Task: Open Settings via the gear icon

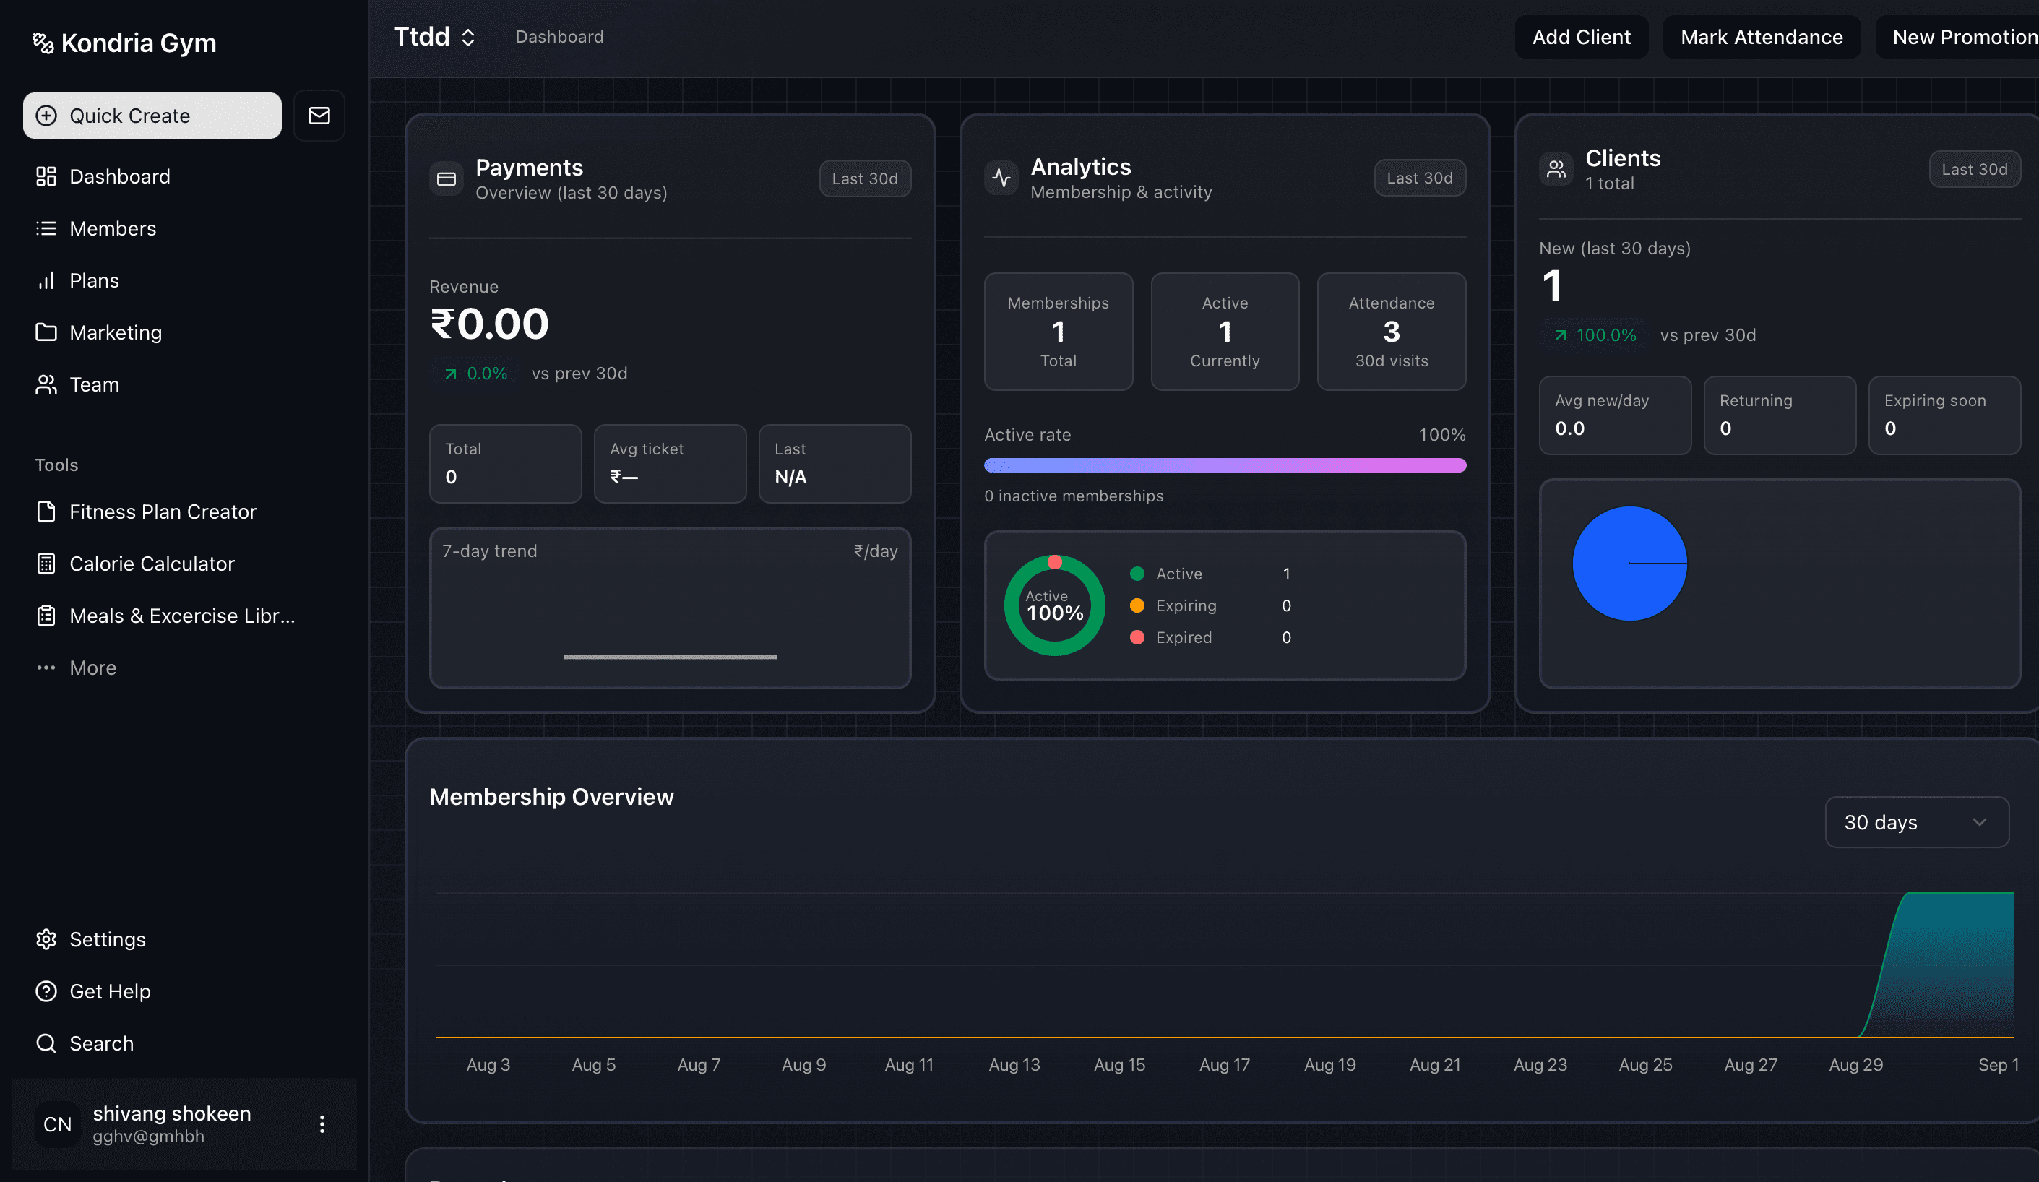Action: point(46,939)
